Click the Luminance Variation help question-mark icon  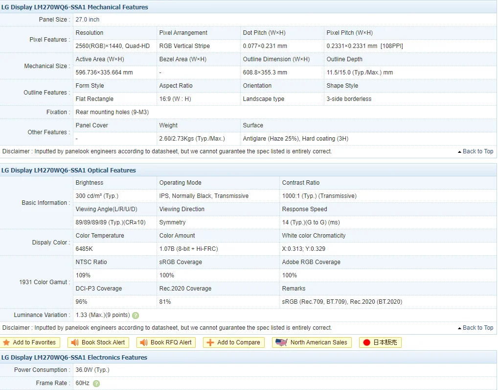(136, 315)
